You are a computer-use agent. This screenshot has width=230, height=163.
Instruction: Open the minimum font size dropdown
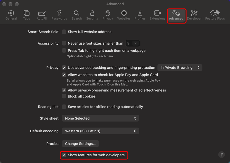[x=133, y=43]
